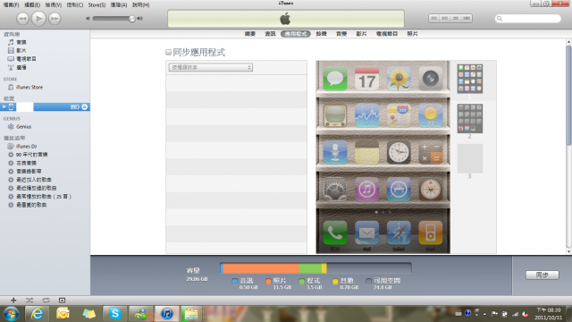Add a new playlist with plus button
Viewport: 572px width, 322px height.
tap(13, 301)
